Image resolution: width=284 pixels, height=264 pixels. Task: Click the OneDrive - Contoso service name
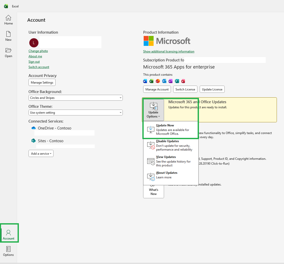(55, 128)
